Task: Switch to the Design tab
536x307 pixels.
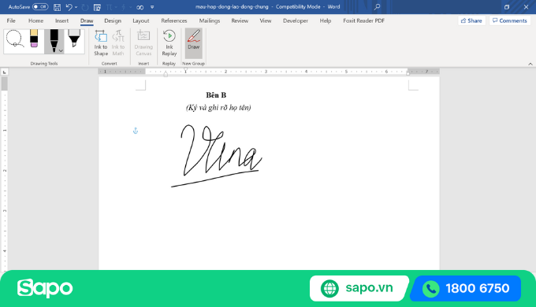Action: pos(113,20)
